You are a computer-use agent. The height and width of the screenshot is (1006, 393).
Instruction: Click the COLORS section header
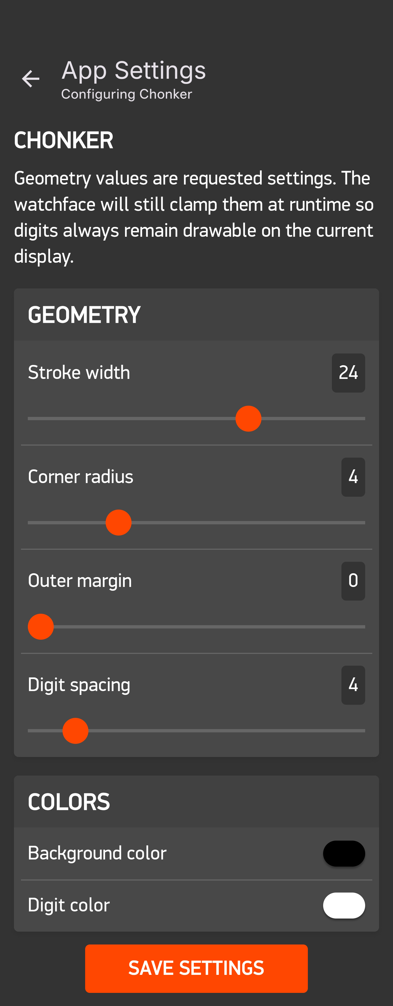coord(69,802)
